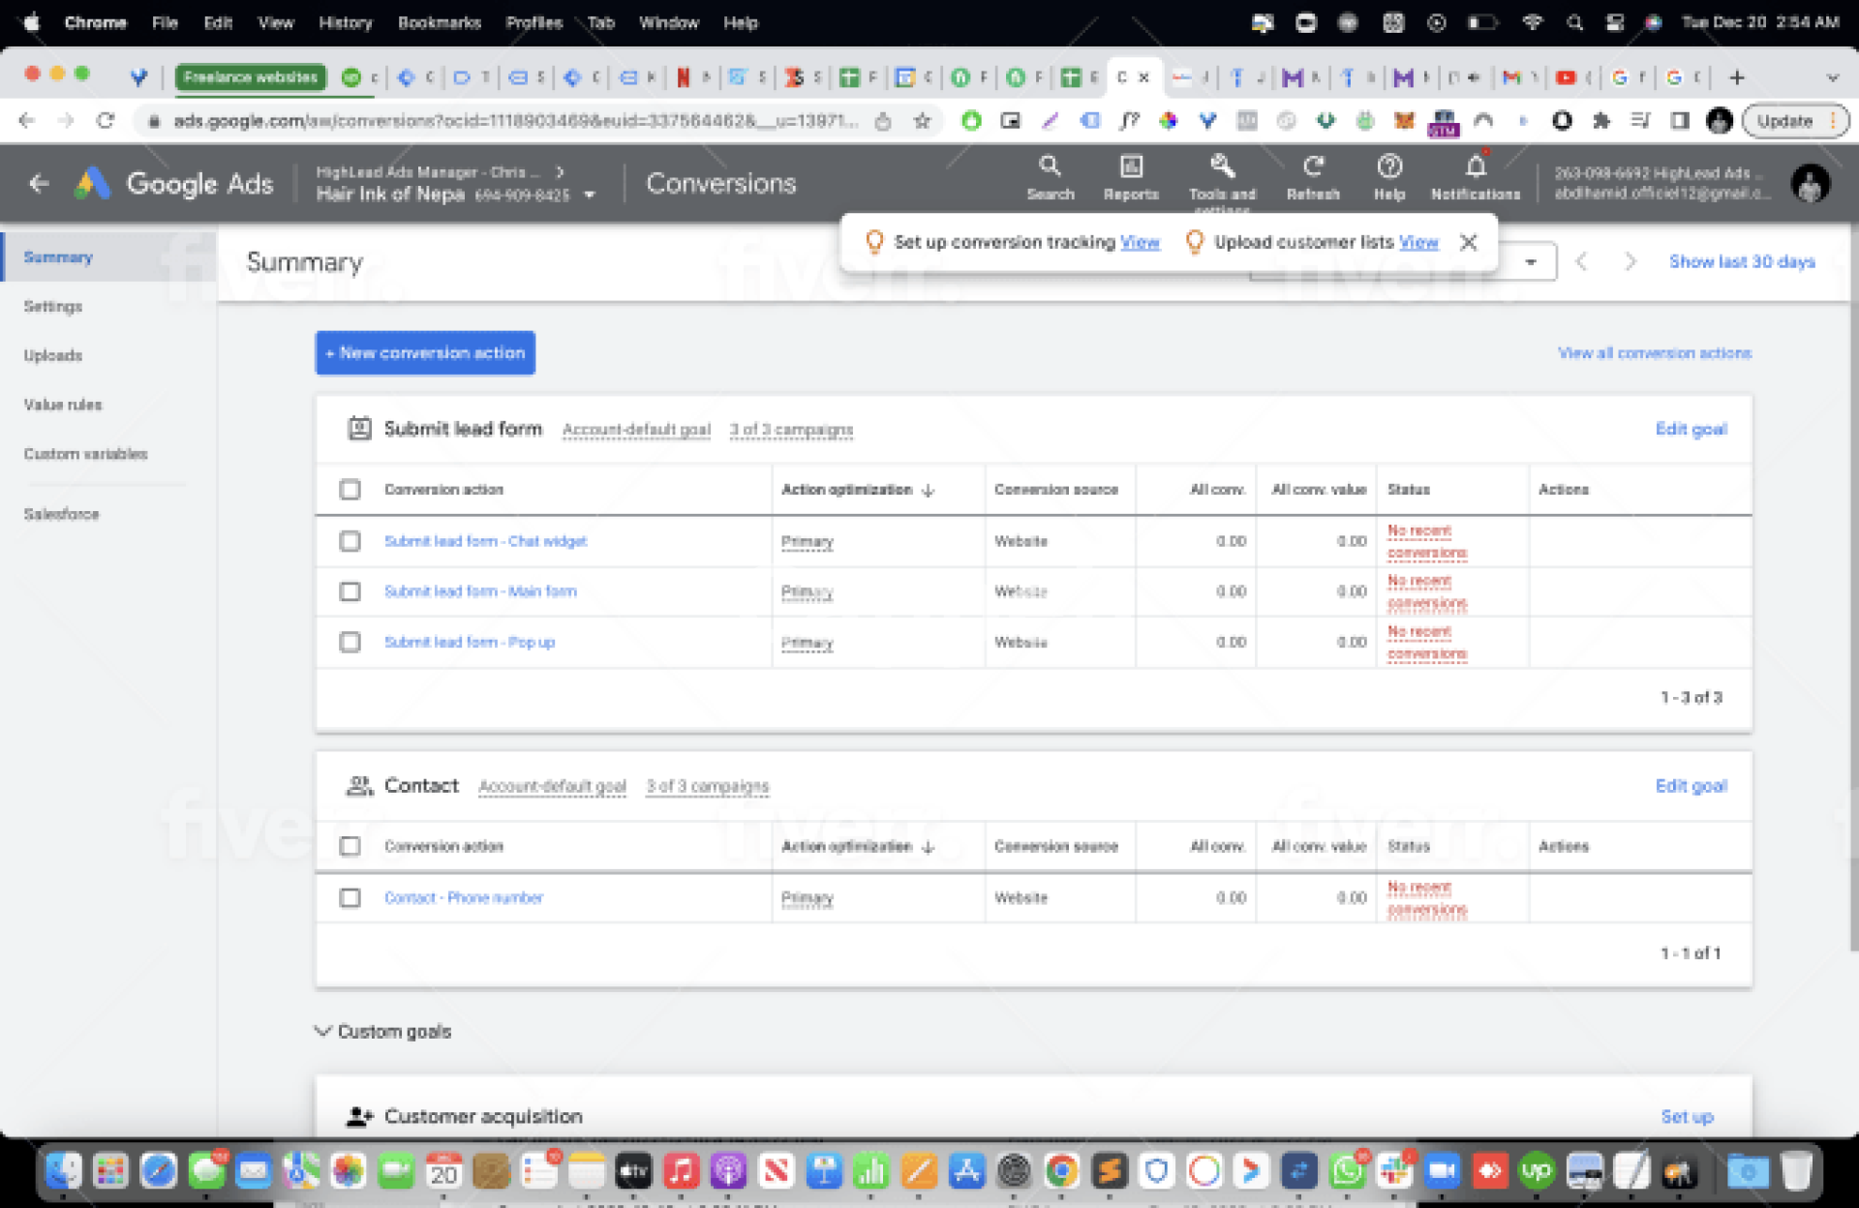The width and height of the screenshot is (1859, 1208).
Task: Open the date range dropdown arrow
Action: tap(1530, 261)
